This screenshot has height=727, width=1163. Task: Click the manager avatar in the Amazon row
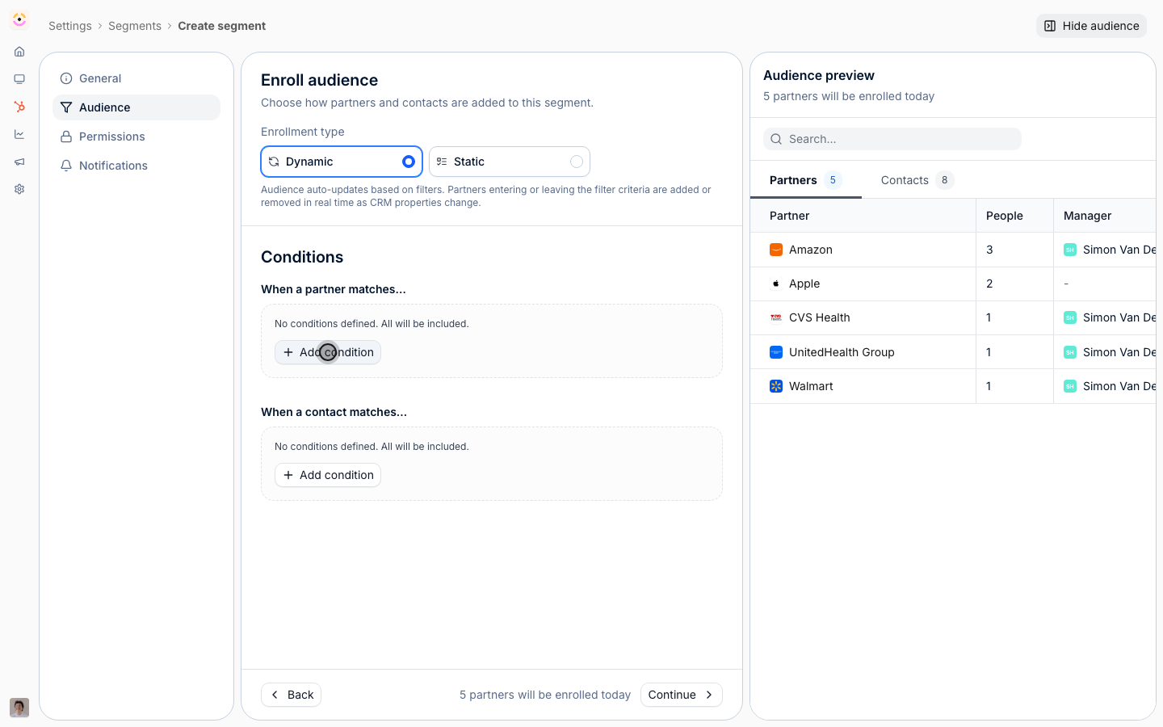(1070, 250)
